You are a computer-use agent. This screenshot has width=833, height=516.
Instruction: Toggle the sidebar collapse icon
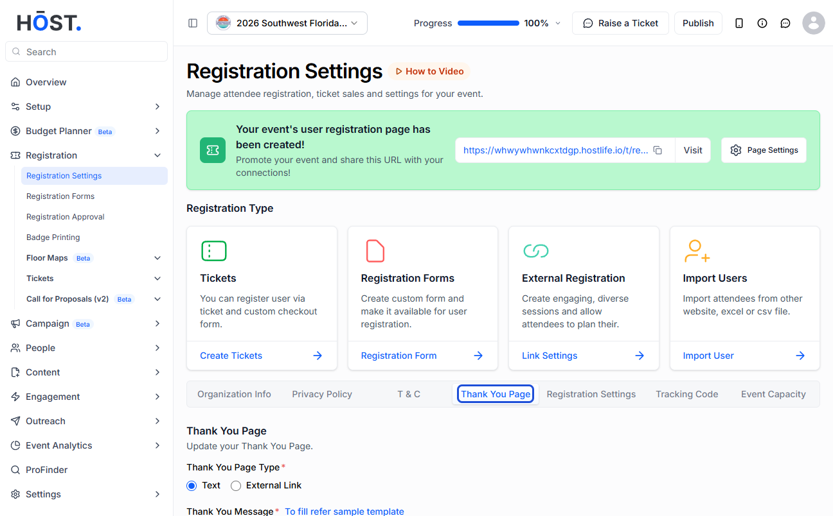point(193,23)
